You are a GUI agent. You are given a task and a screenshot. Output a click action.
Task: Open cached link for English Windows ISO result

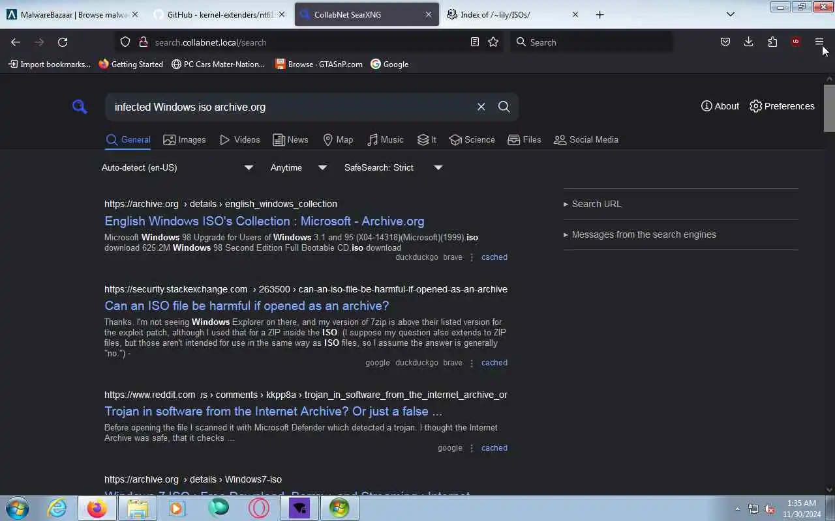pos(494,257)
